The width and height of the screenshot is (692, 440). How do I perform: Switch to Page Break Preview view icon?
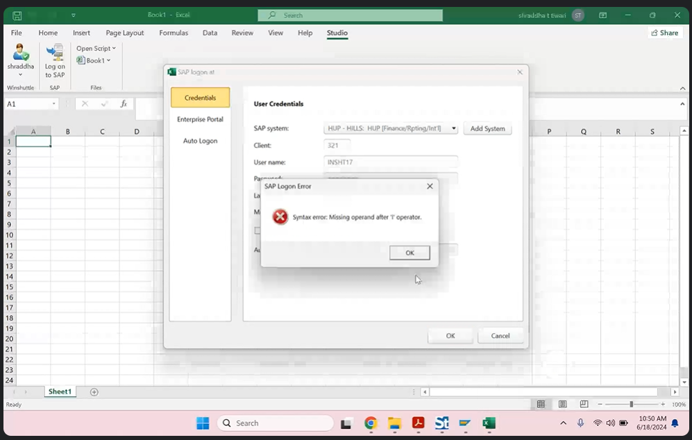[584, 405]
